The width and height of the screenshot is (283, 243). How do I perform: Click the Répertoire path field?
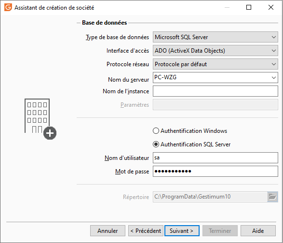point(210,197)
